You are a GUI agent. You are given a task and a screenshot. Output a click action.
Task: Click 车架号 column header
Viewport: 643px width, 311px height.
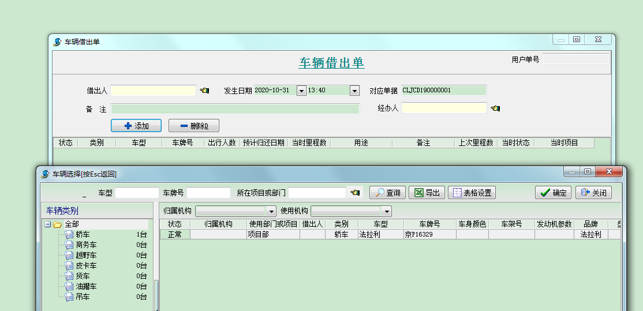click(x=512, y=224)
